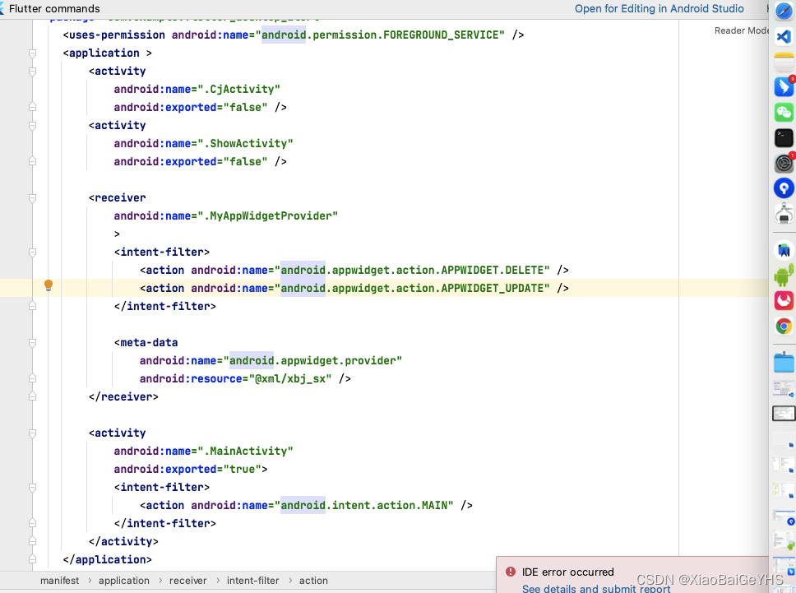Screen dimensions: 796x593
Task: Click fold end marker at android:resource line
Action: click(x=33, y=378)
